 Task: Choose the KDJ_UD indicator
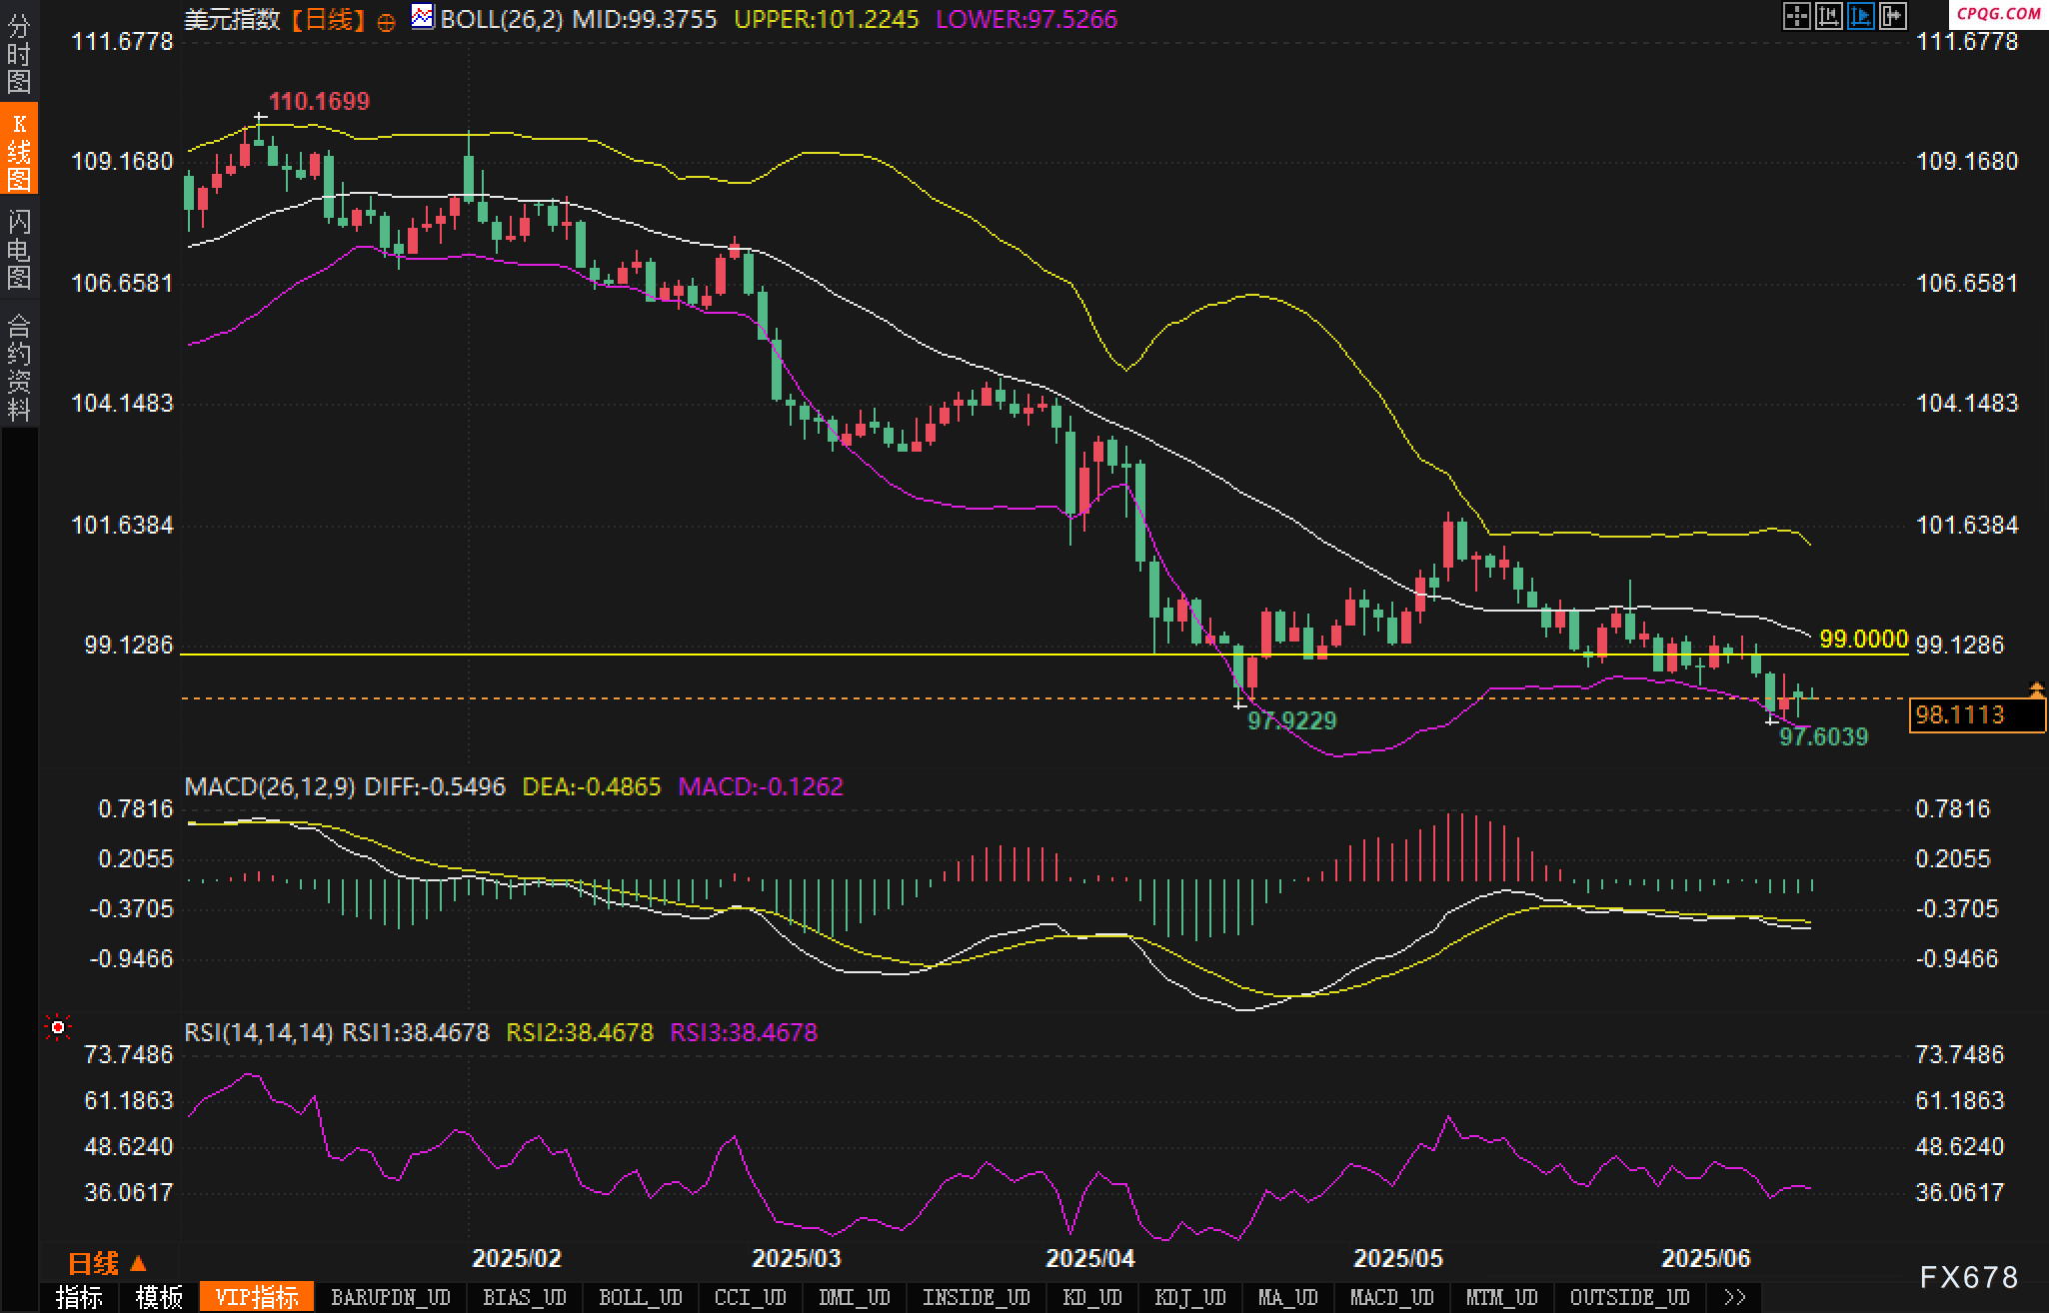click(1189, 1297)
